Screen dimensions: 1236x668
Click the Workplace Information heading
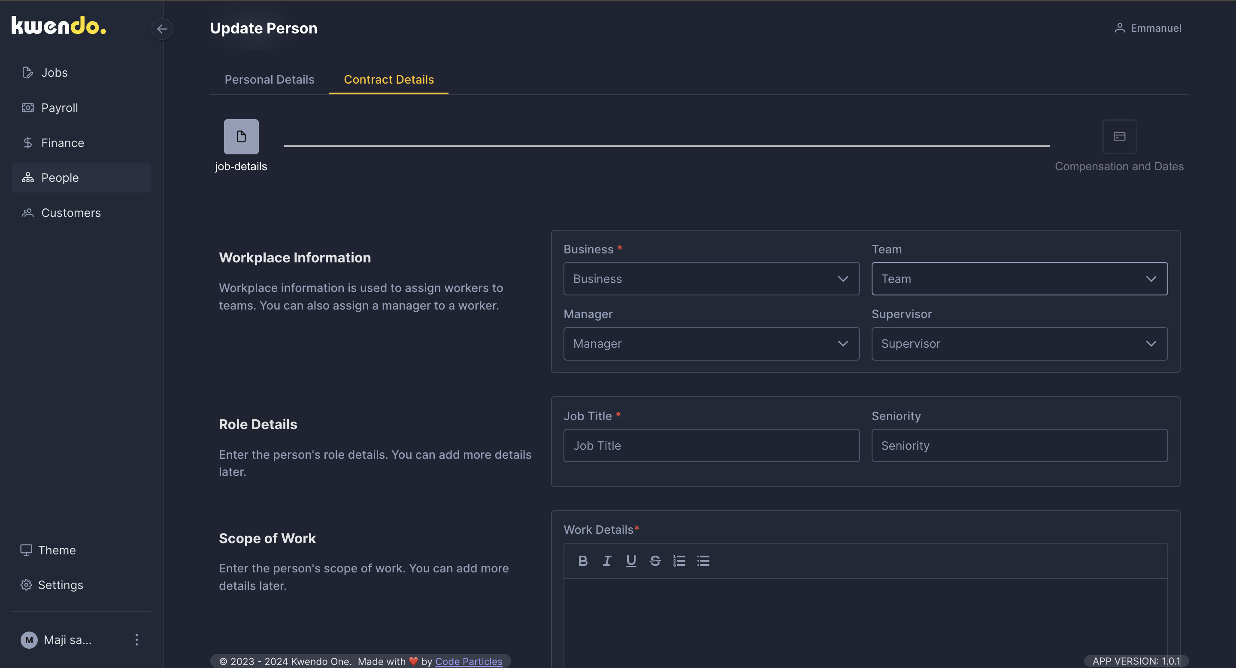[294, 258]
